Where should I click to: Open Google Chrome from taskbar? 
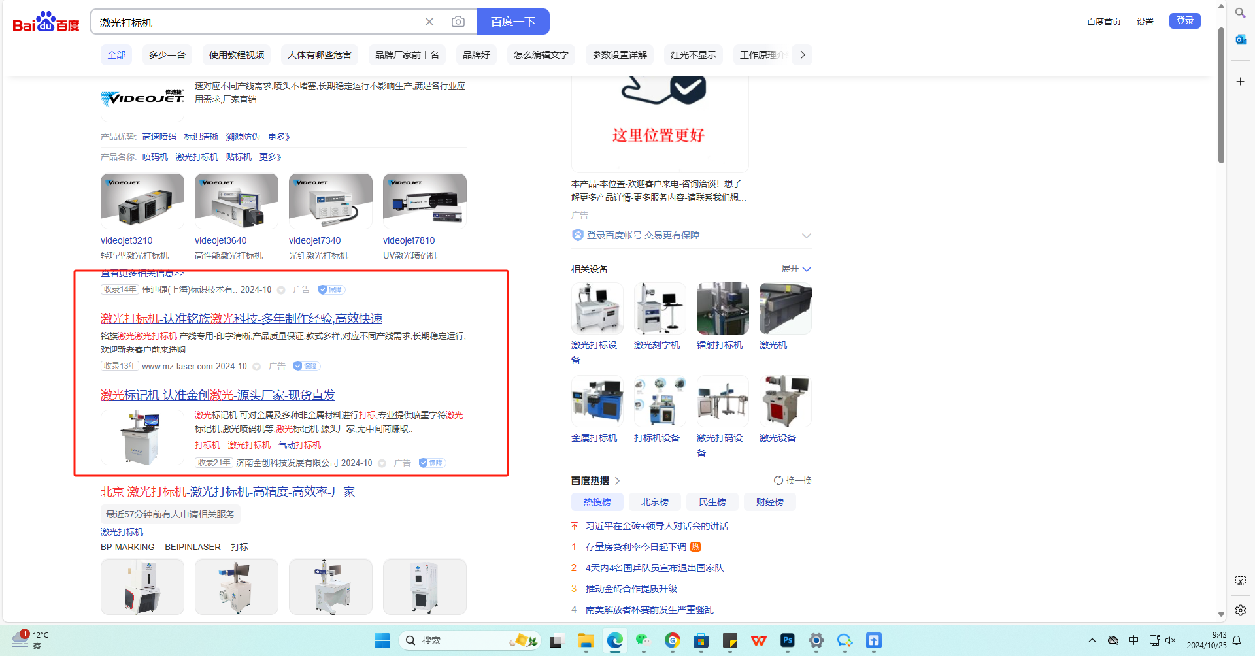pyautogui.click(x=673, y=640)
